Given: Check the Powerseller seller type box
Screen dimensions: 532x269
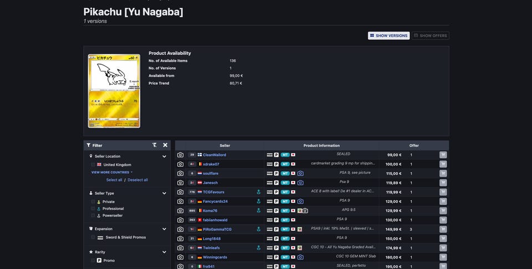Looking at the screenshot, I should click(x=93, y=215).
